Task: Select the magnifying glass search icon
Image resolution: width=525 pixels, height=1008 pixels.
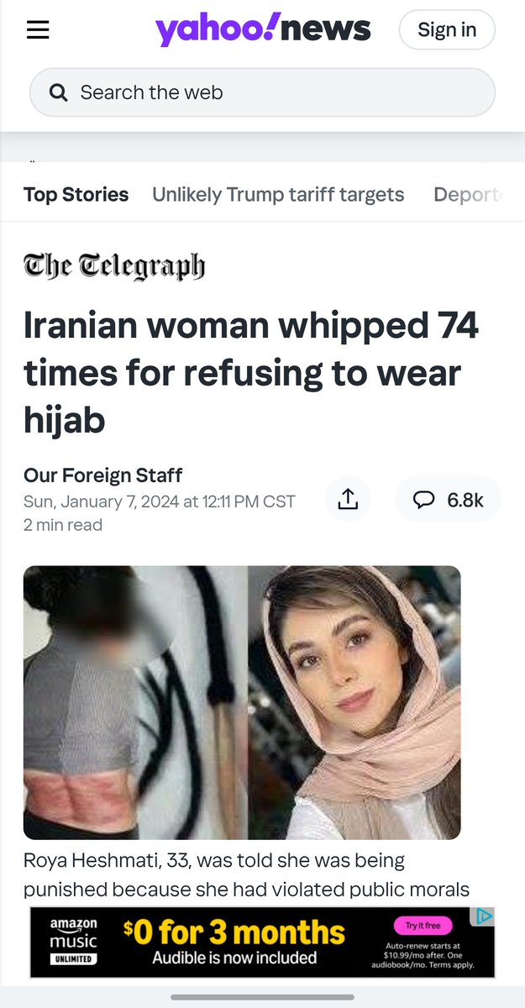Action: pos(58,92)
